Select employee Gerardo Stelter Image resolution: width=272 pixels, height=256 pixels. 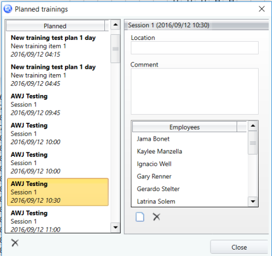(x=158, y=189)
